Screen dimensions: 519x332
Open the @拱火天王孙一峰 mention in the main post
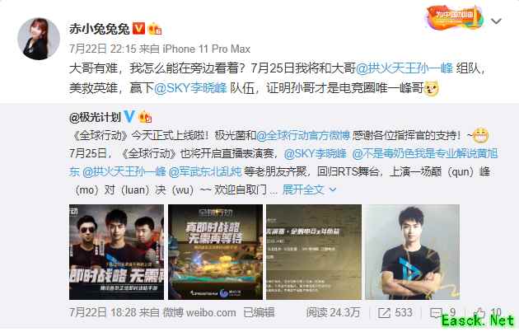[404, 68]
